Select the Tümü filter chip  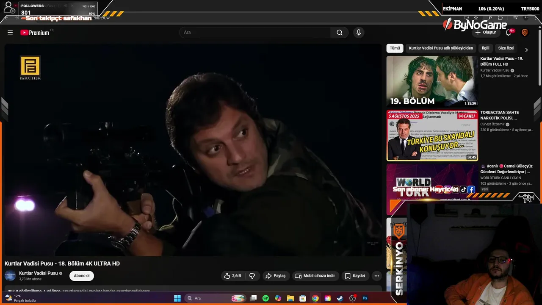click(395, 48)
